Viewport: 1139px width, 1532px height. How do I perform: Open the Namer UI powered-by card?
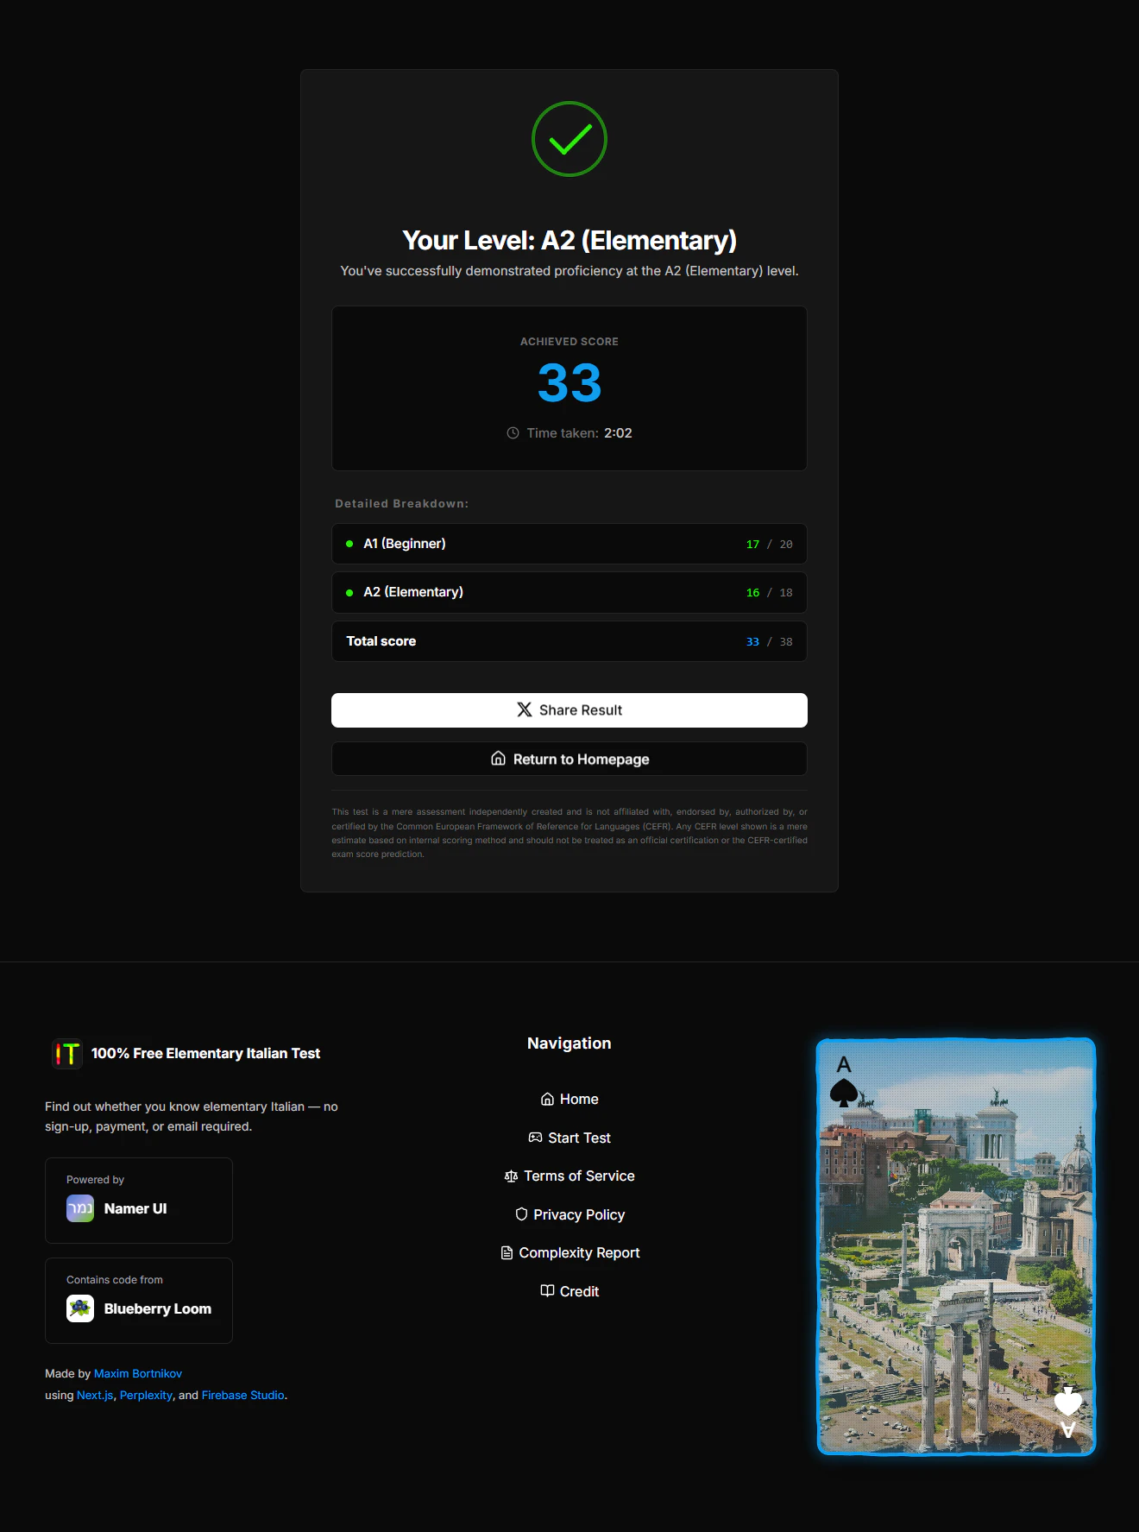(x=139, y=1201)
